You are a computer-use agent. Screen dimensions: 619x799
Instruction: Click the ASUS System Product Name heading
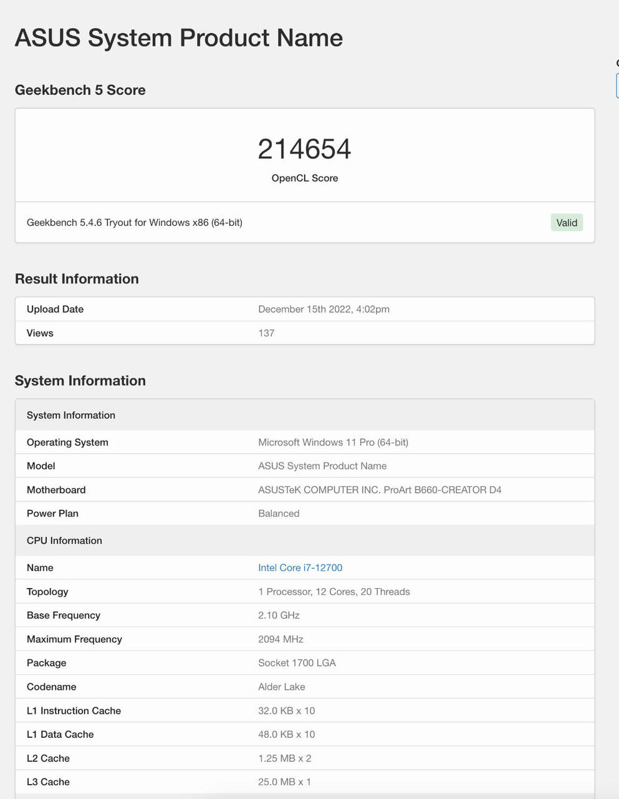pos(179,38)
